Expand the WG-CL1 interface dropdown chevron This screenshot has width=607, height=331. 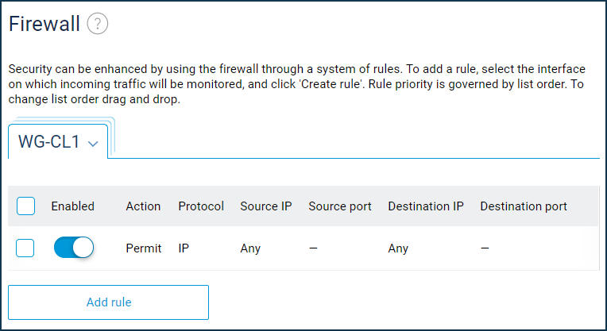click(94, 144)
